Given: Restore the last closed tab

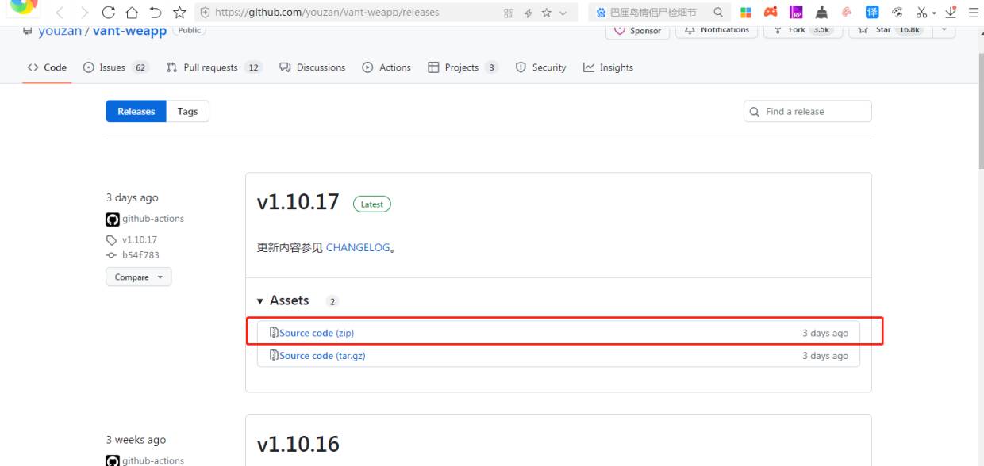Looking at the screenshot, I should 155,13.
